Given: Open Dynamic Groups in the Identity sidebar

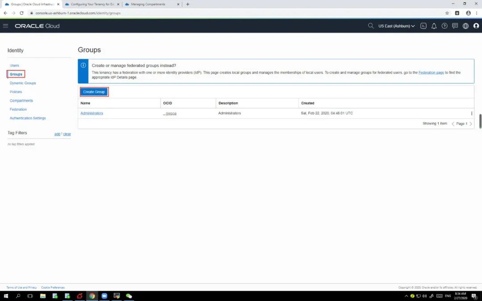Looking at the screenshot, I should 23,83.
